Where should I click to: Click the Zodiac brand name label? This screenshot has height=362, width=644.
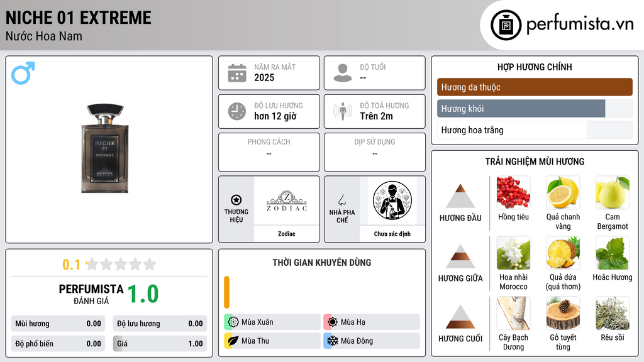287,234
